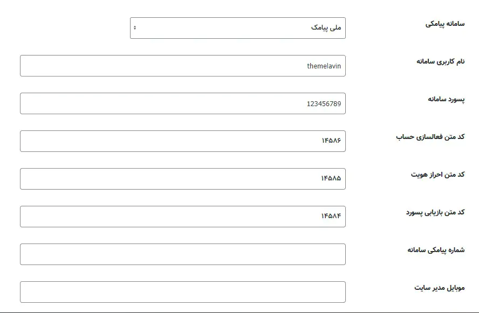Click the موبایل مدیر سایت label
479x313 pixels.
(439, 288)
